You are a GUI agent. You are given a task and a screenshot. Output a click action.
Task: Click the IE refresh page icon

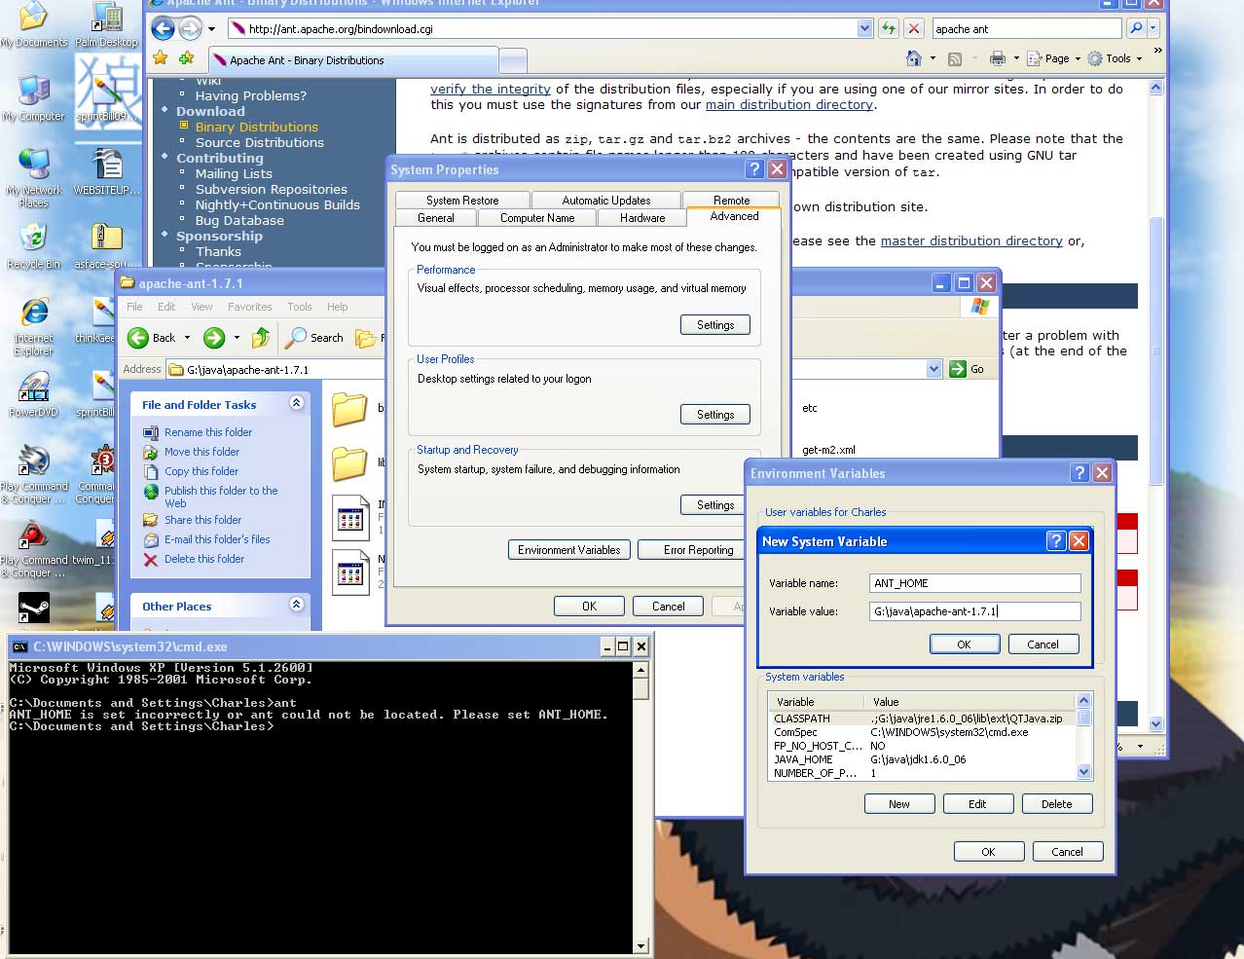888,28
